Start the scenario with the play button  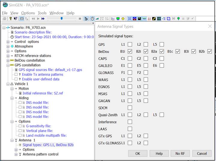click(x=38, y=19)
